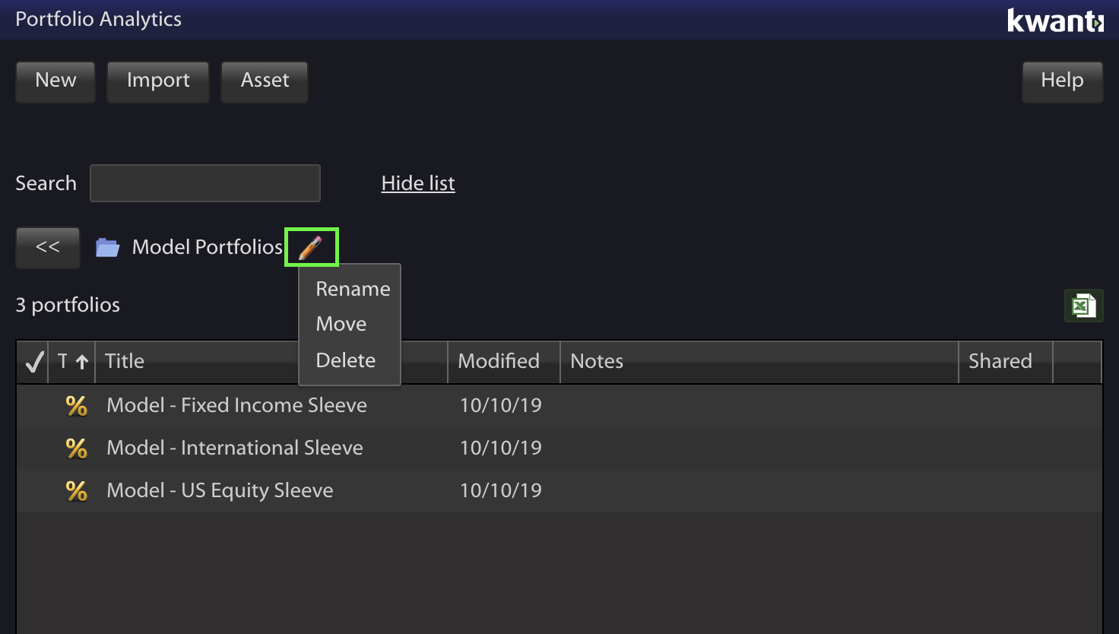Click percent icon for Fixed Income Sleeve
Screen dimensions: 1119x634
[x=76, y=405]
